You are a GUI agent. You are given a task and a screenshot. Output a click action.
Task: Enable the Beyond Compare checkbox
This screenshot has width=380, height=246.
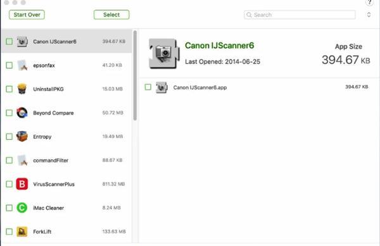tap(9, 113)
